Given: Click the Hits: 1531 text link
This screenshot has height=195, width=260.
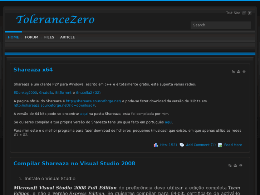Looking at the screenshot, I should pos(169,145).
